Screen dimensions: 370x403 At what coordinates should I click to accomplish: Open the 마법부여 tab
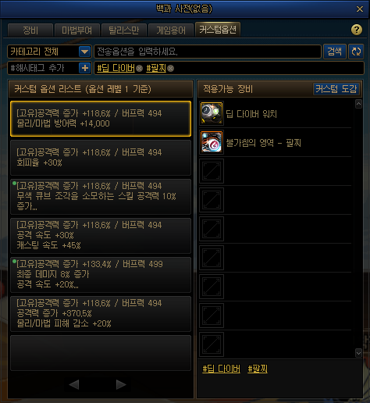coord(77,30)
